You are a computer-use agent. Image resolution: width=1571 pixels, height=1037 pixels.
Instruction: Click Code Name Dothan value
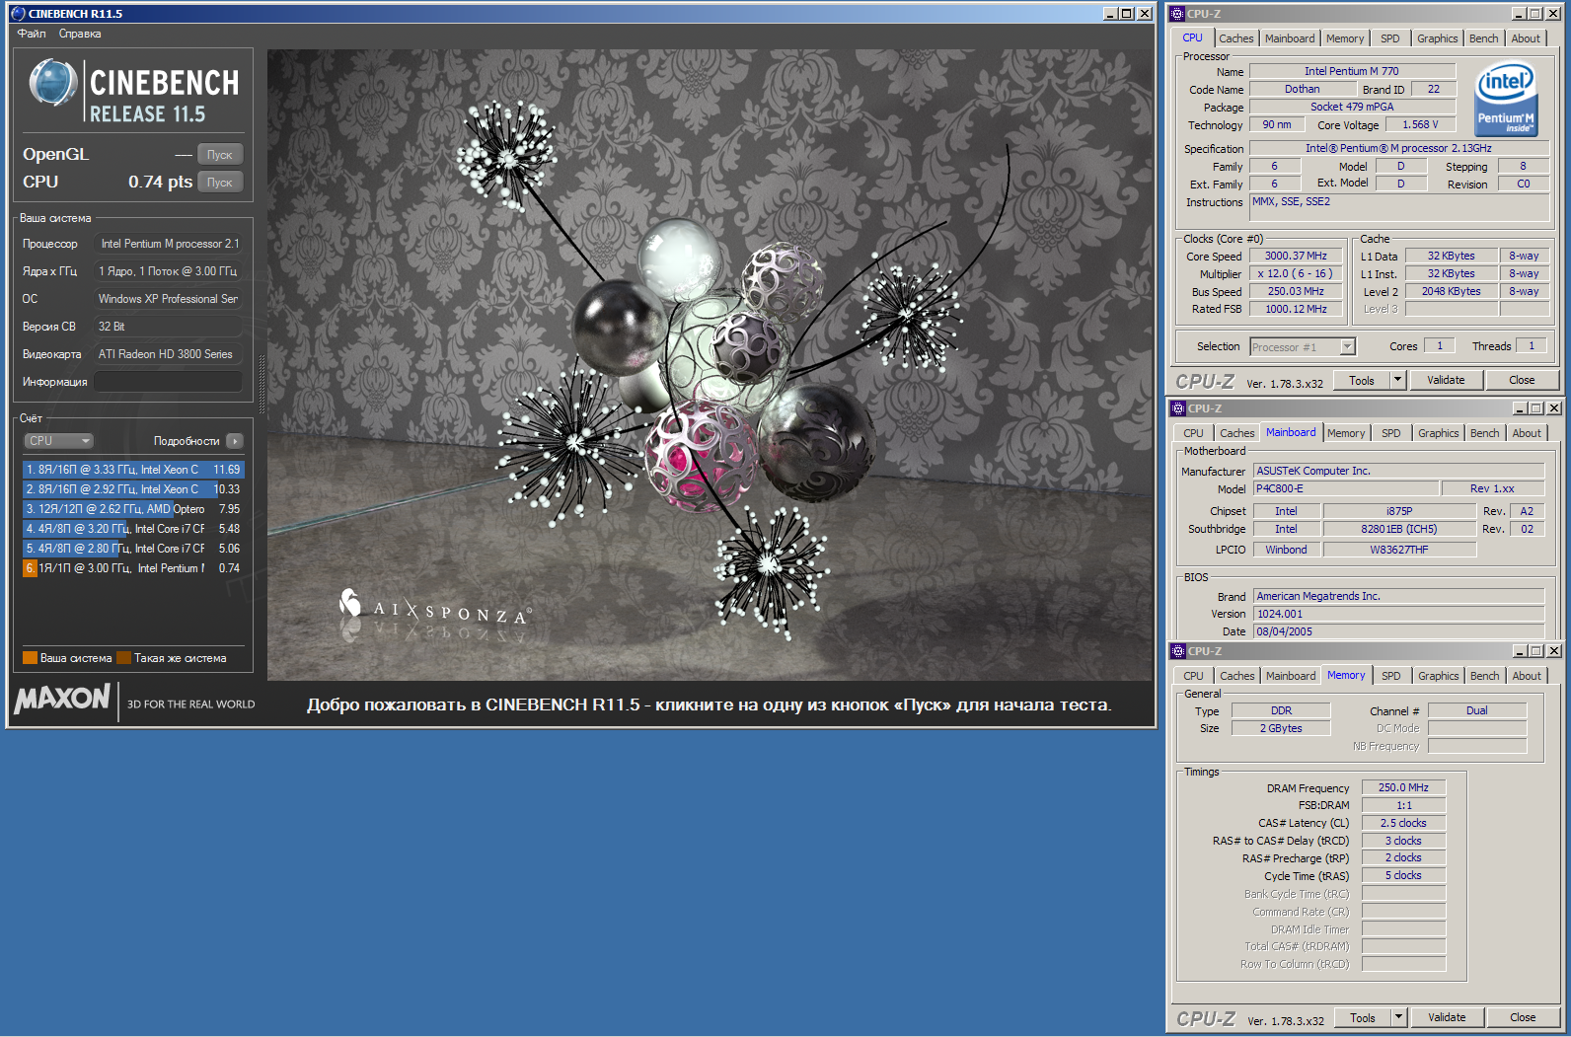(x=1302, y=89)
